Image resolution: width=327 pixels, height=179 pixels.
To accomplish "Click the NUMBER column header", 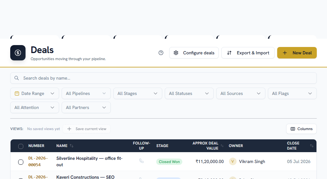I will pos(36,146).
